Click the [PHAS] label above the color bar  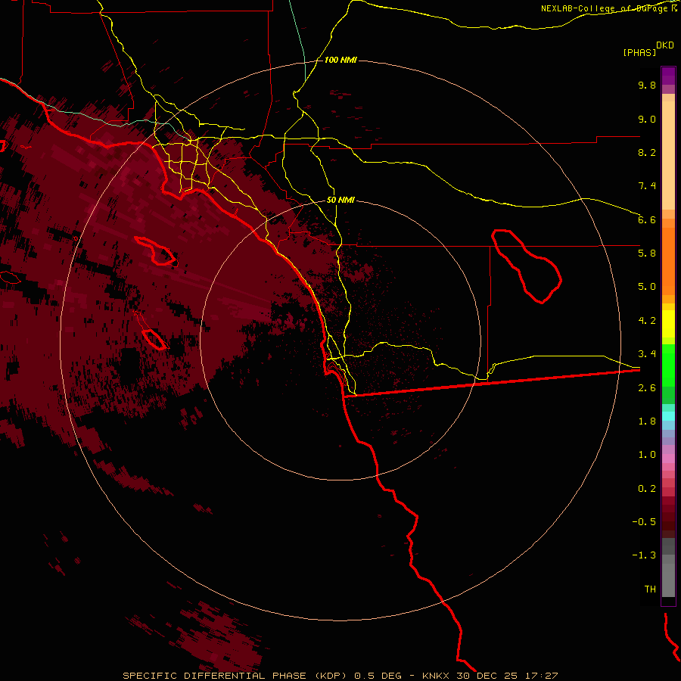pos(639,53)
